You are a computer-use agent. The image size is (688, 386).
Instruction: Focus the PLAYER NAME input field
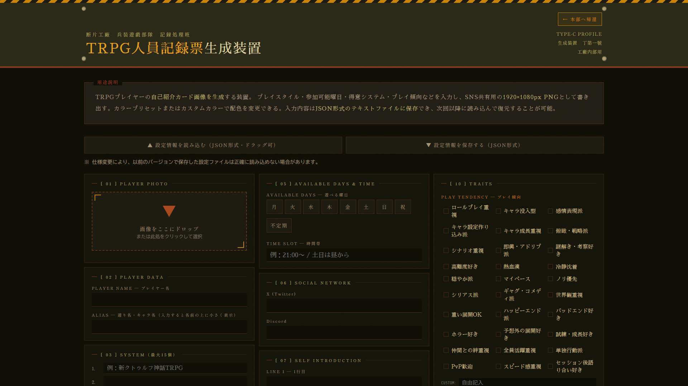169,300
